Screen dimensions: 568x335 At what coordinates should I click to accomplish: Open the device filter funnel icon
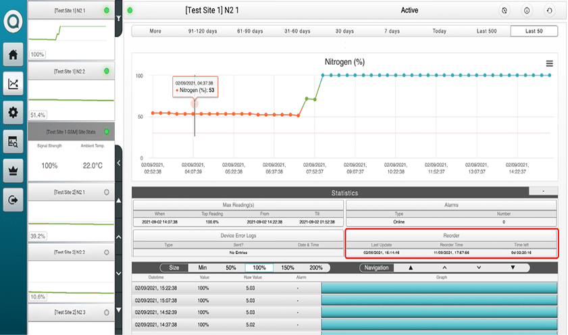119,18
